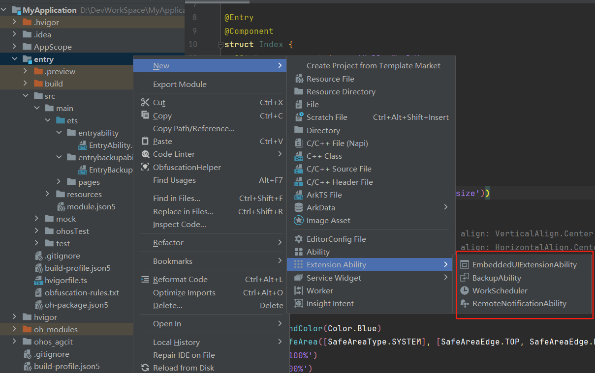Click the BackupAbility icon

[x=464, y=278]
